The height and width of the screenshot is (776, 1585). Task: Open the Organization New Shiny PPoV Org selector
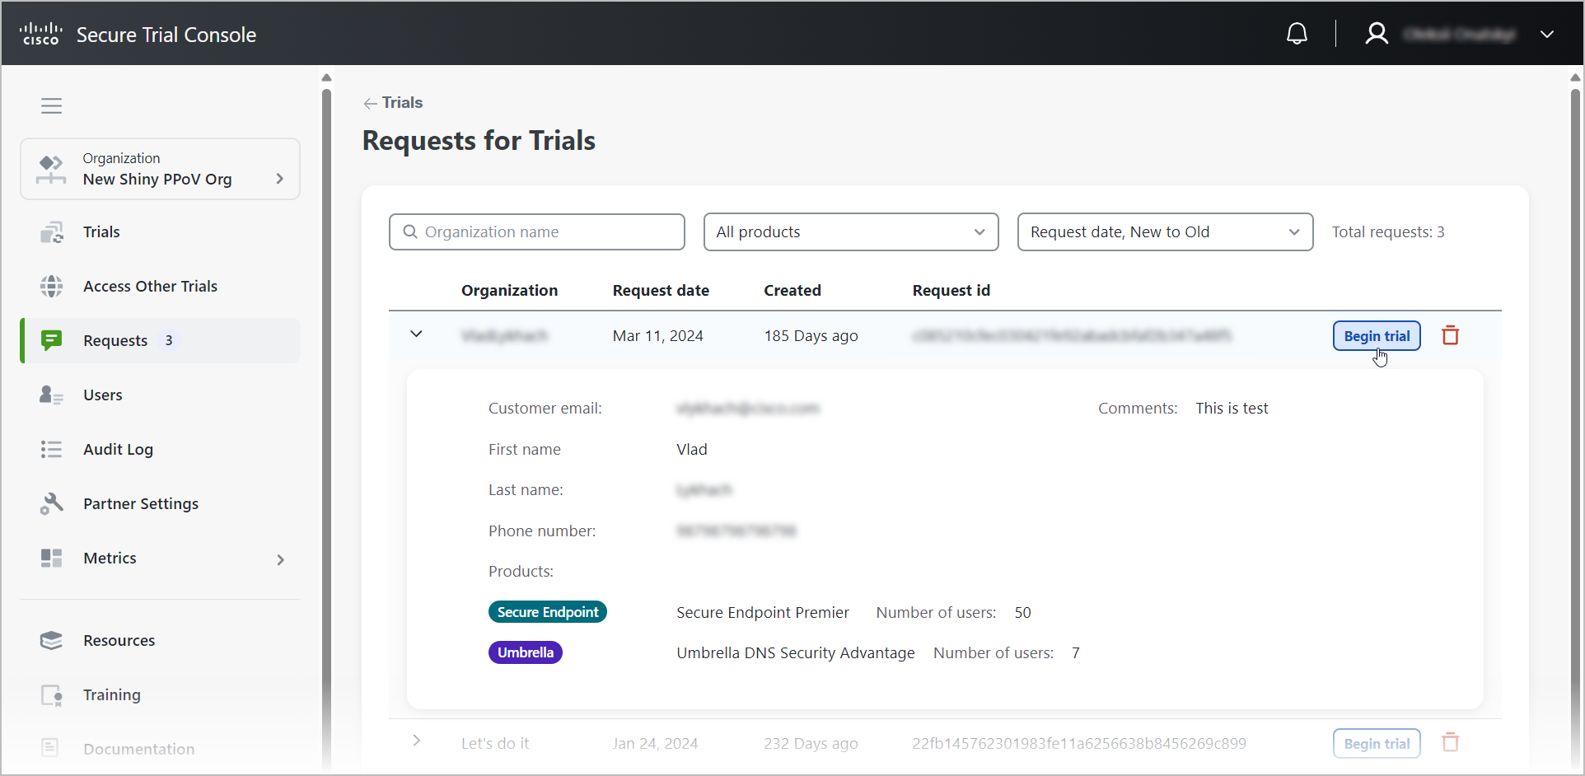pos(160,169)
